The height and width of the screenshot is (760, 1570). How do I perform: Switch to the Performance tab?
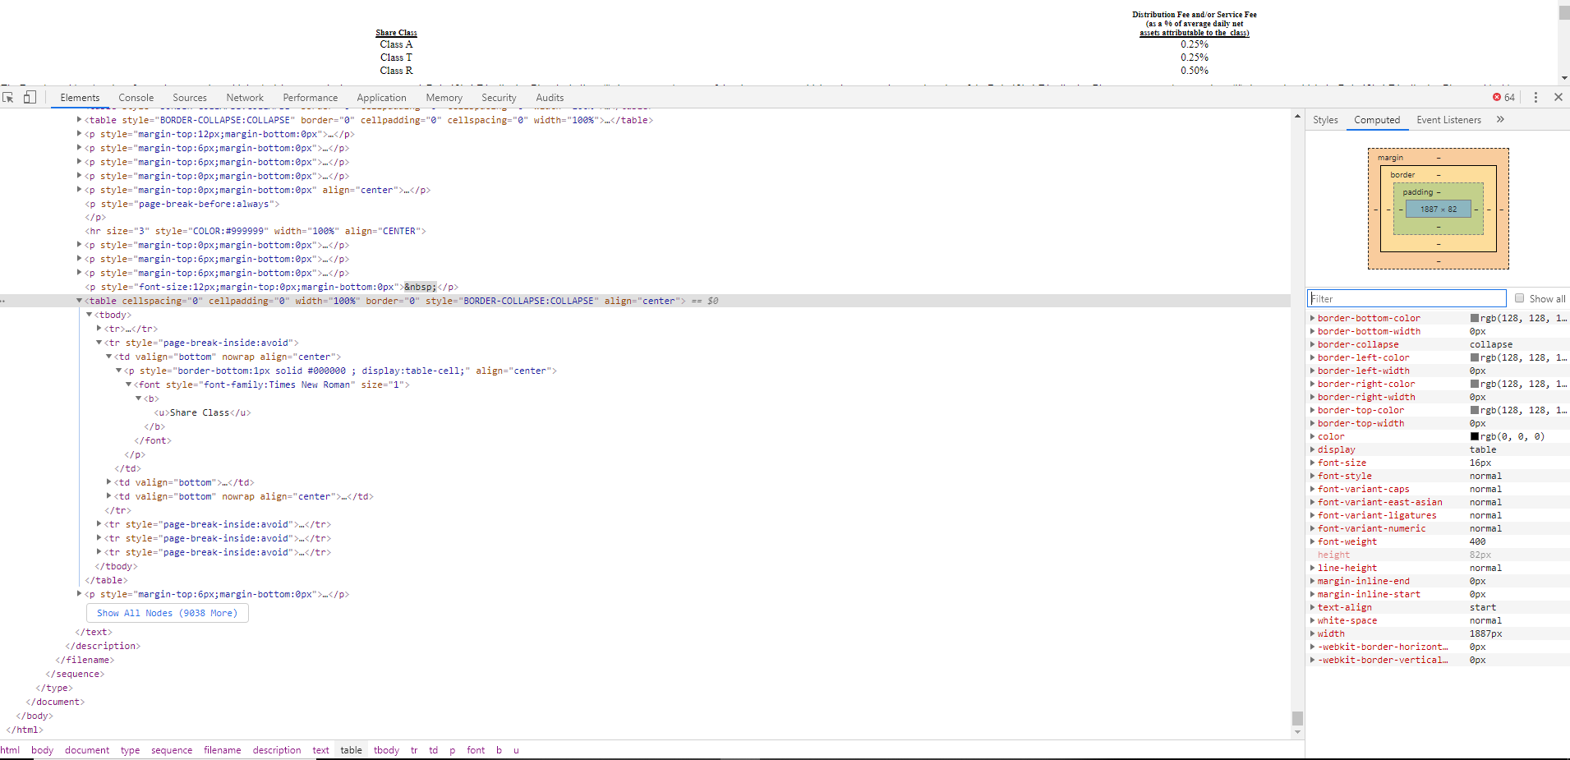pyautogui.click(x=311, y=97)
